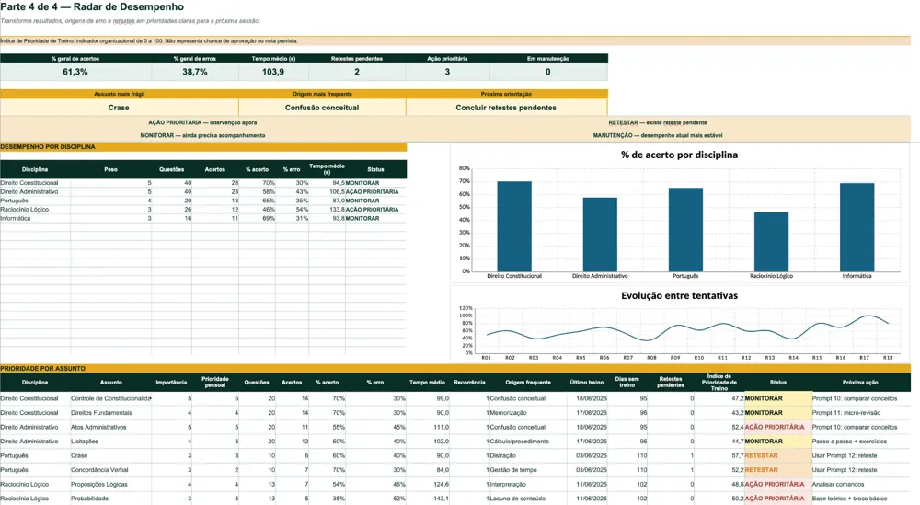Click the 'Dias sem treino' column header
This screenshot has width=920, height=505.
tap(627, 382)
